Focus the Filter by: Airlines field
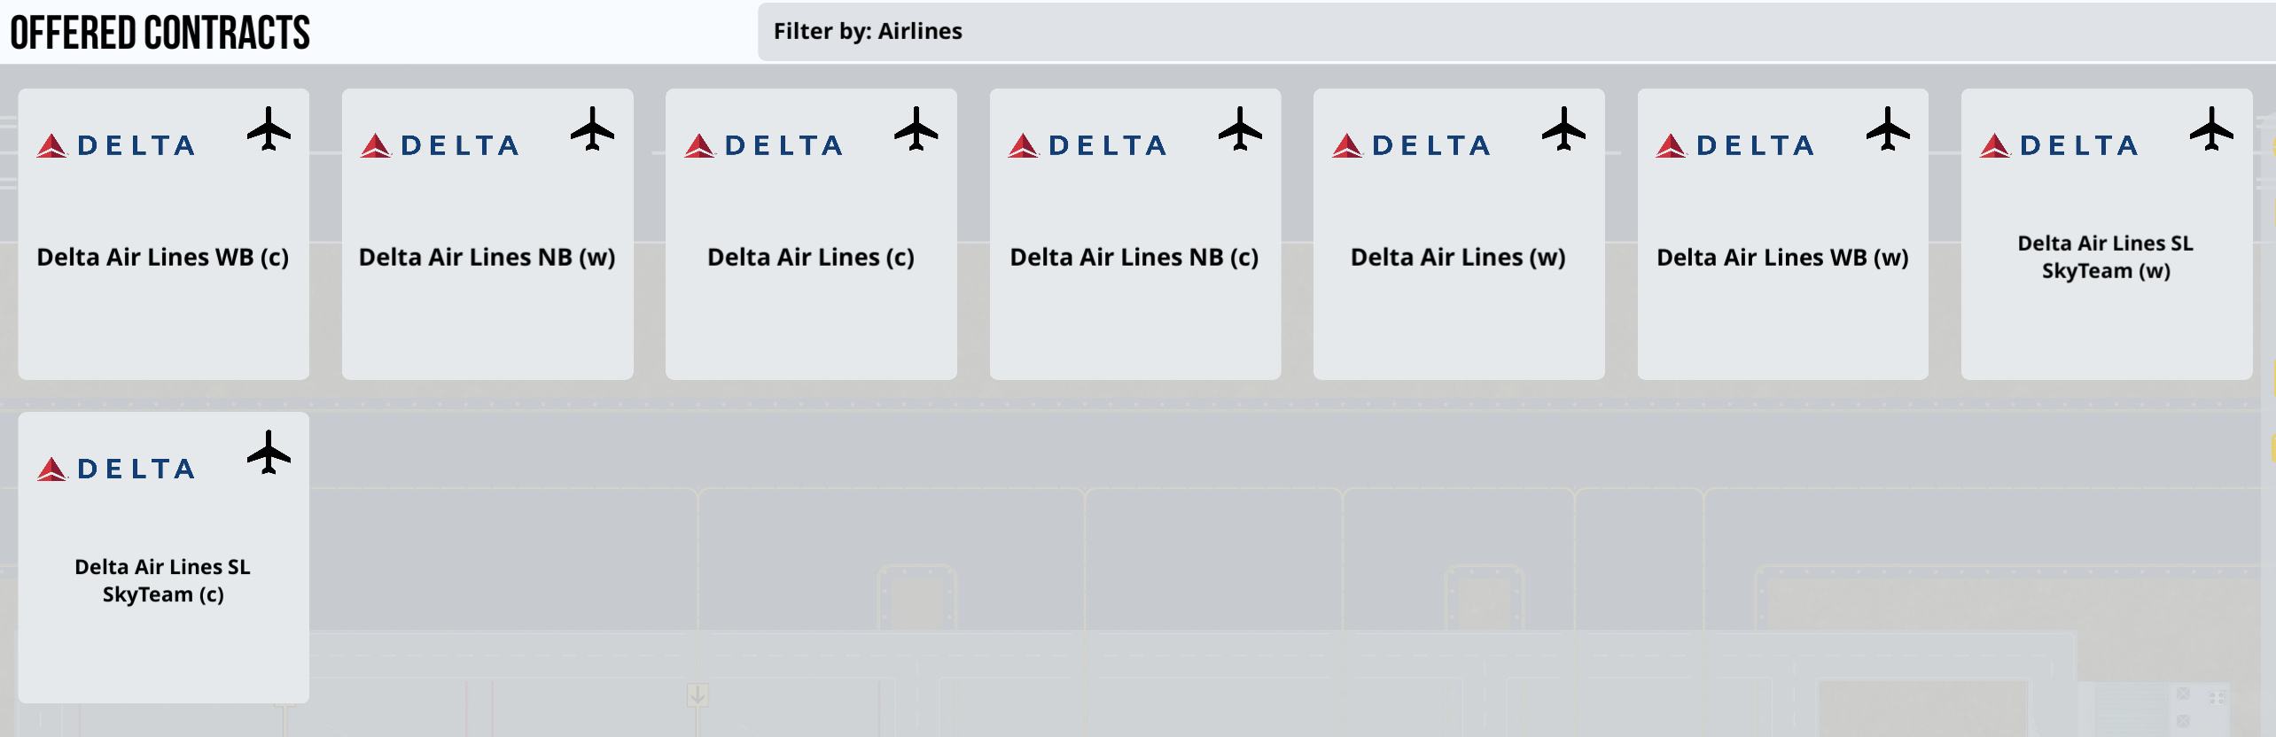This screenshot has height=737, width=2276. pyautogui.click(x=1516, y=32)
